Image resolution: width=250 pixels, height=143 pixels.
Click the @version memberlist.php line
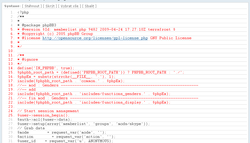(96, 29)
